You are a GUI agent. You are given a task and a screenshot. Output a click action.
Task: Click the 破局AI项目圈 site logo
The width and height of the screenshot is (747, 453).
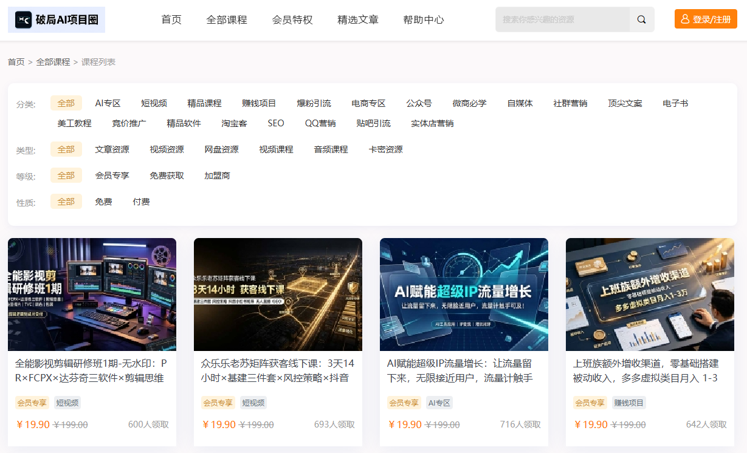[x=57, y=19]
